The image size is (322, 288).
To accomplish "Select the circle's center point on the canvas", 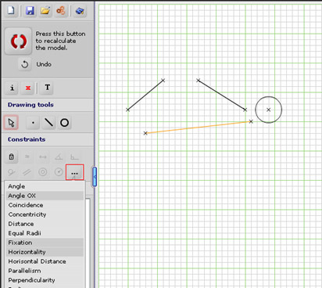I will coord(269,110).
